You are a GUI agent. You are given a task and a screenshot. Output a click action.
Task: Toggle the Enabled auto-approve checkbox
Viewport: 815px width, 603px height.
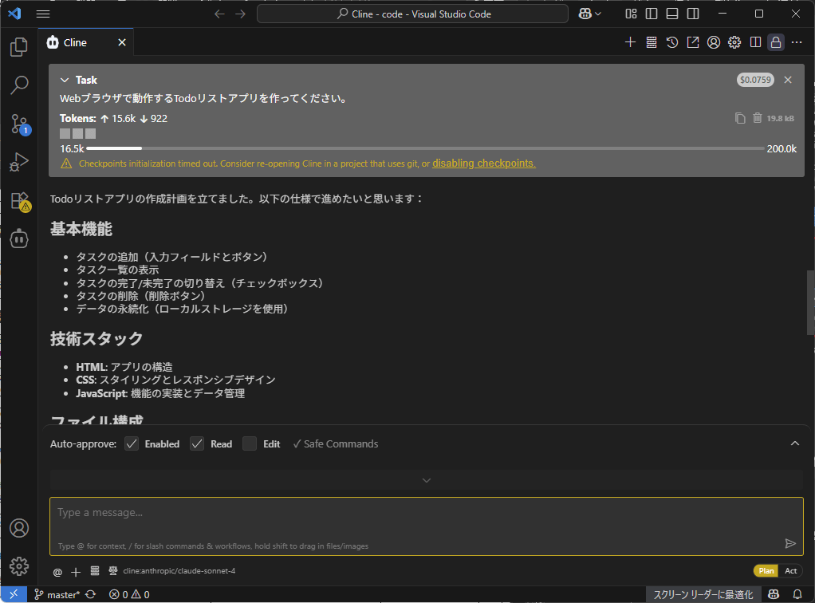pos(132,443)
